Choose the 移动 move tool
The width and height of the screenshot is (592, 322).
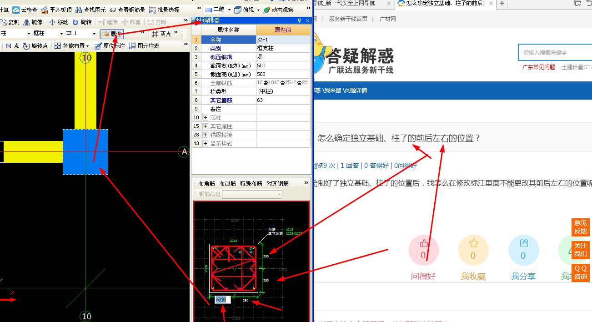(59, 22)
